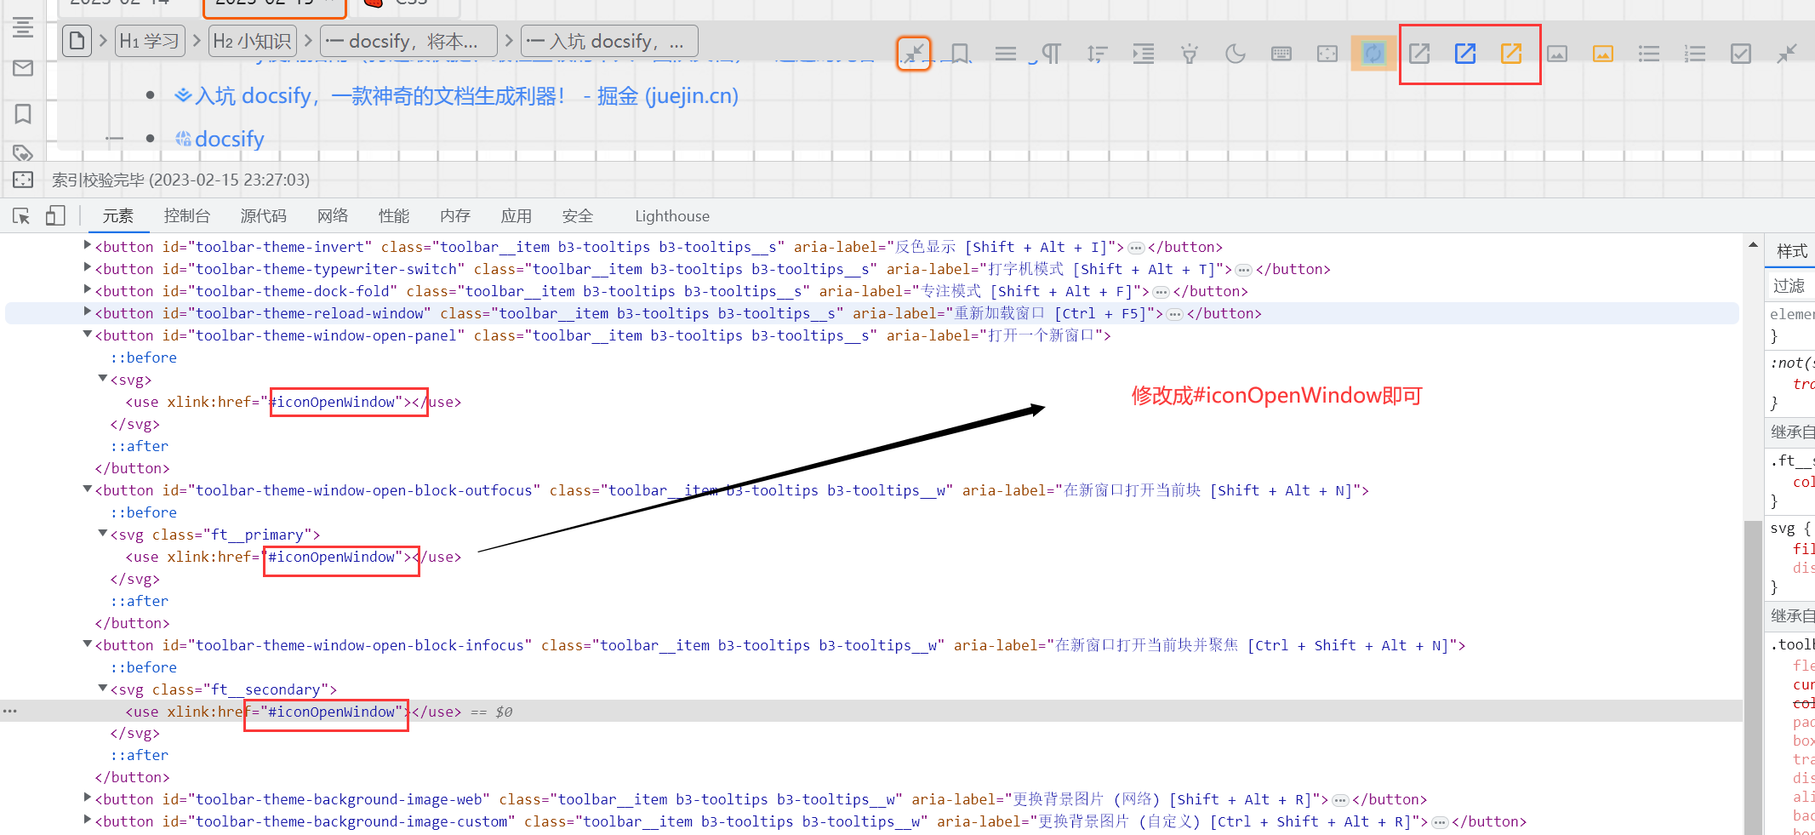Click the blue open-block-in-new-window icon
Viewport: 1815px width, 835px height.
click(x=1464, y=54)
